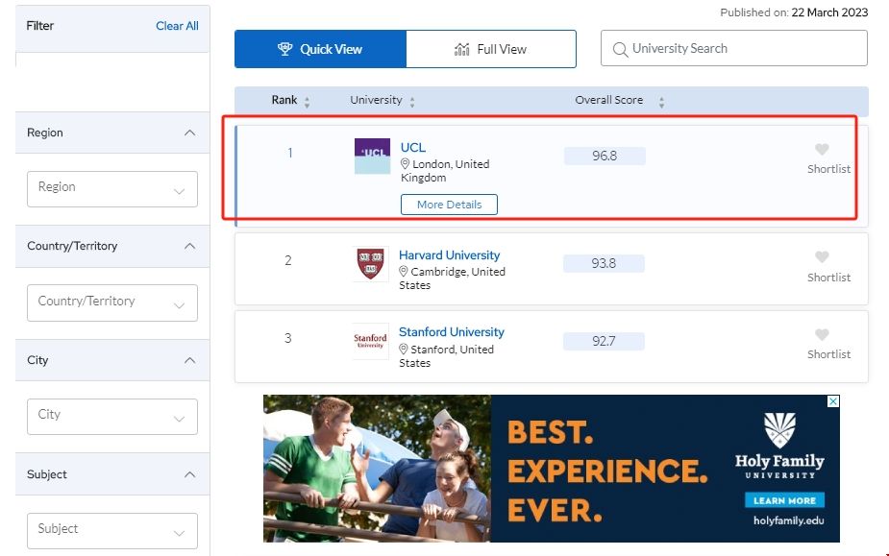Click the trophy icon on Quick View
Image resolution: width=889 pixels, height=556 pixels.
tap(284, 48)
